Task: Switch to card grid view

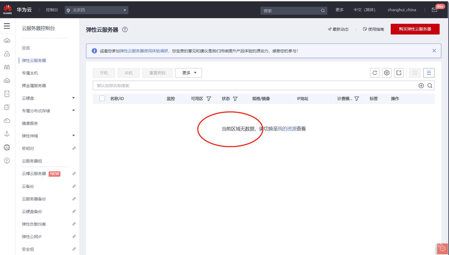Action: (415, 73)
